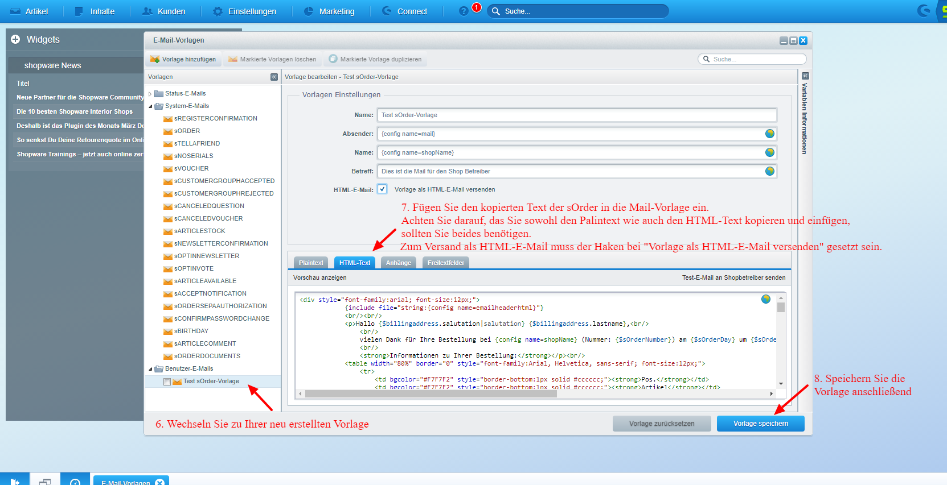Click the sVOUCHER envelope icon
The image size is (947, 485).
coord(168,169)
